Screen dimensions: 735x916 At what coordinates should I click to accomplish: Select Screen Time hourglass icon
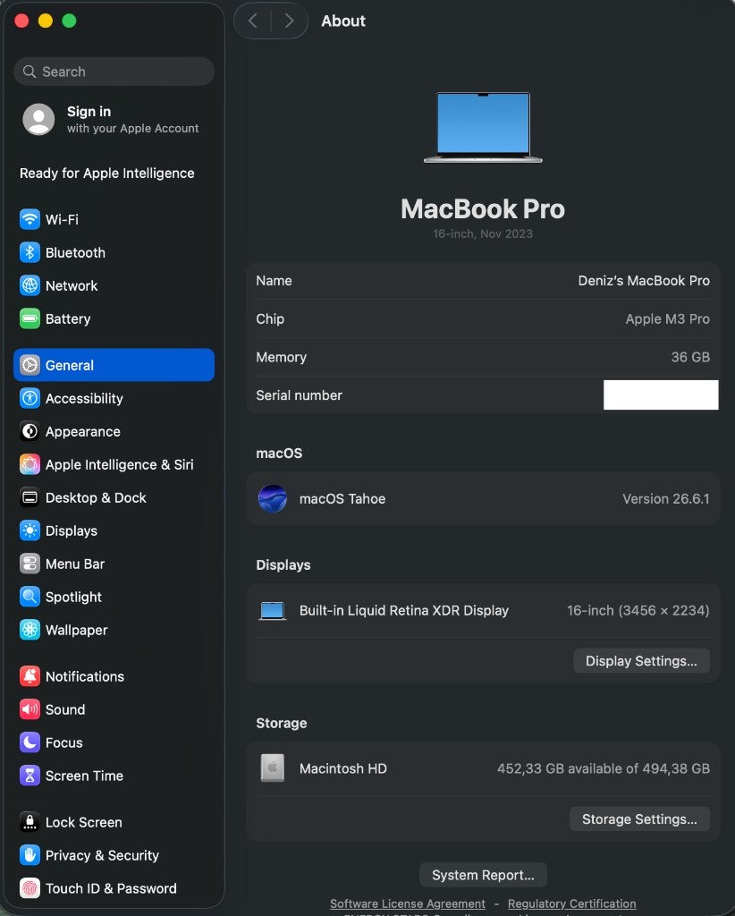coord(30,776)
